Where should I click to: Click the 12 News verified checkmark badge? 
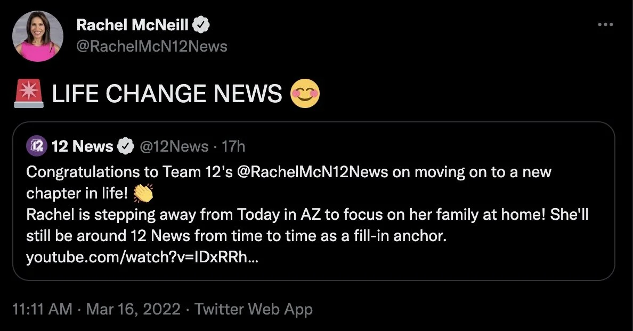[126, 146]
